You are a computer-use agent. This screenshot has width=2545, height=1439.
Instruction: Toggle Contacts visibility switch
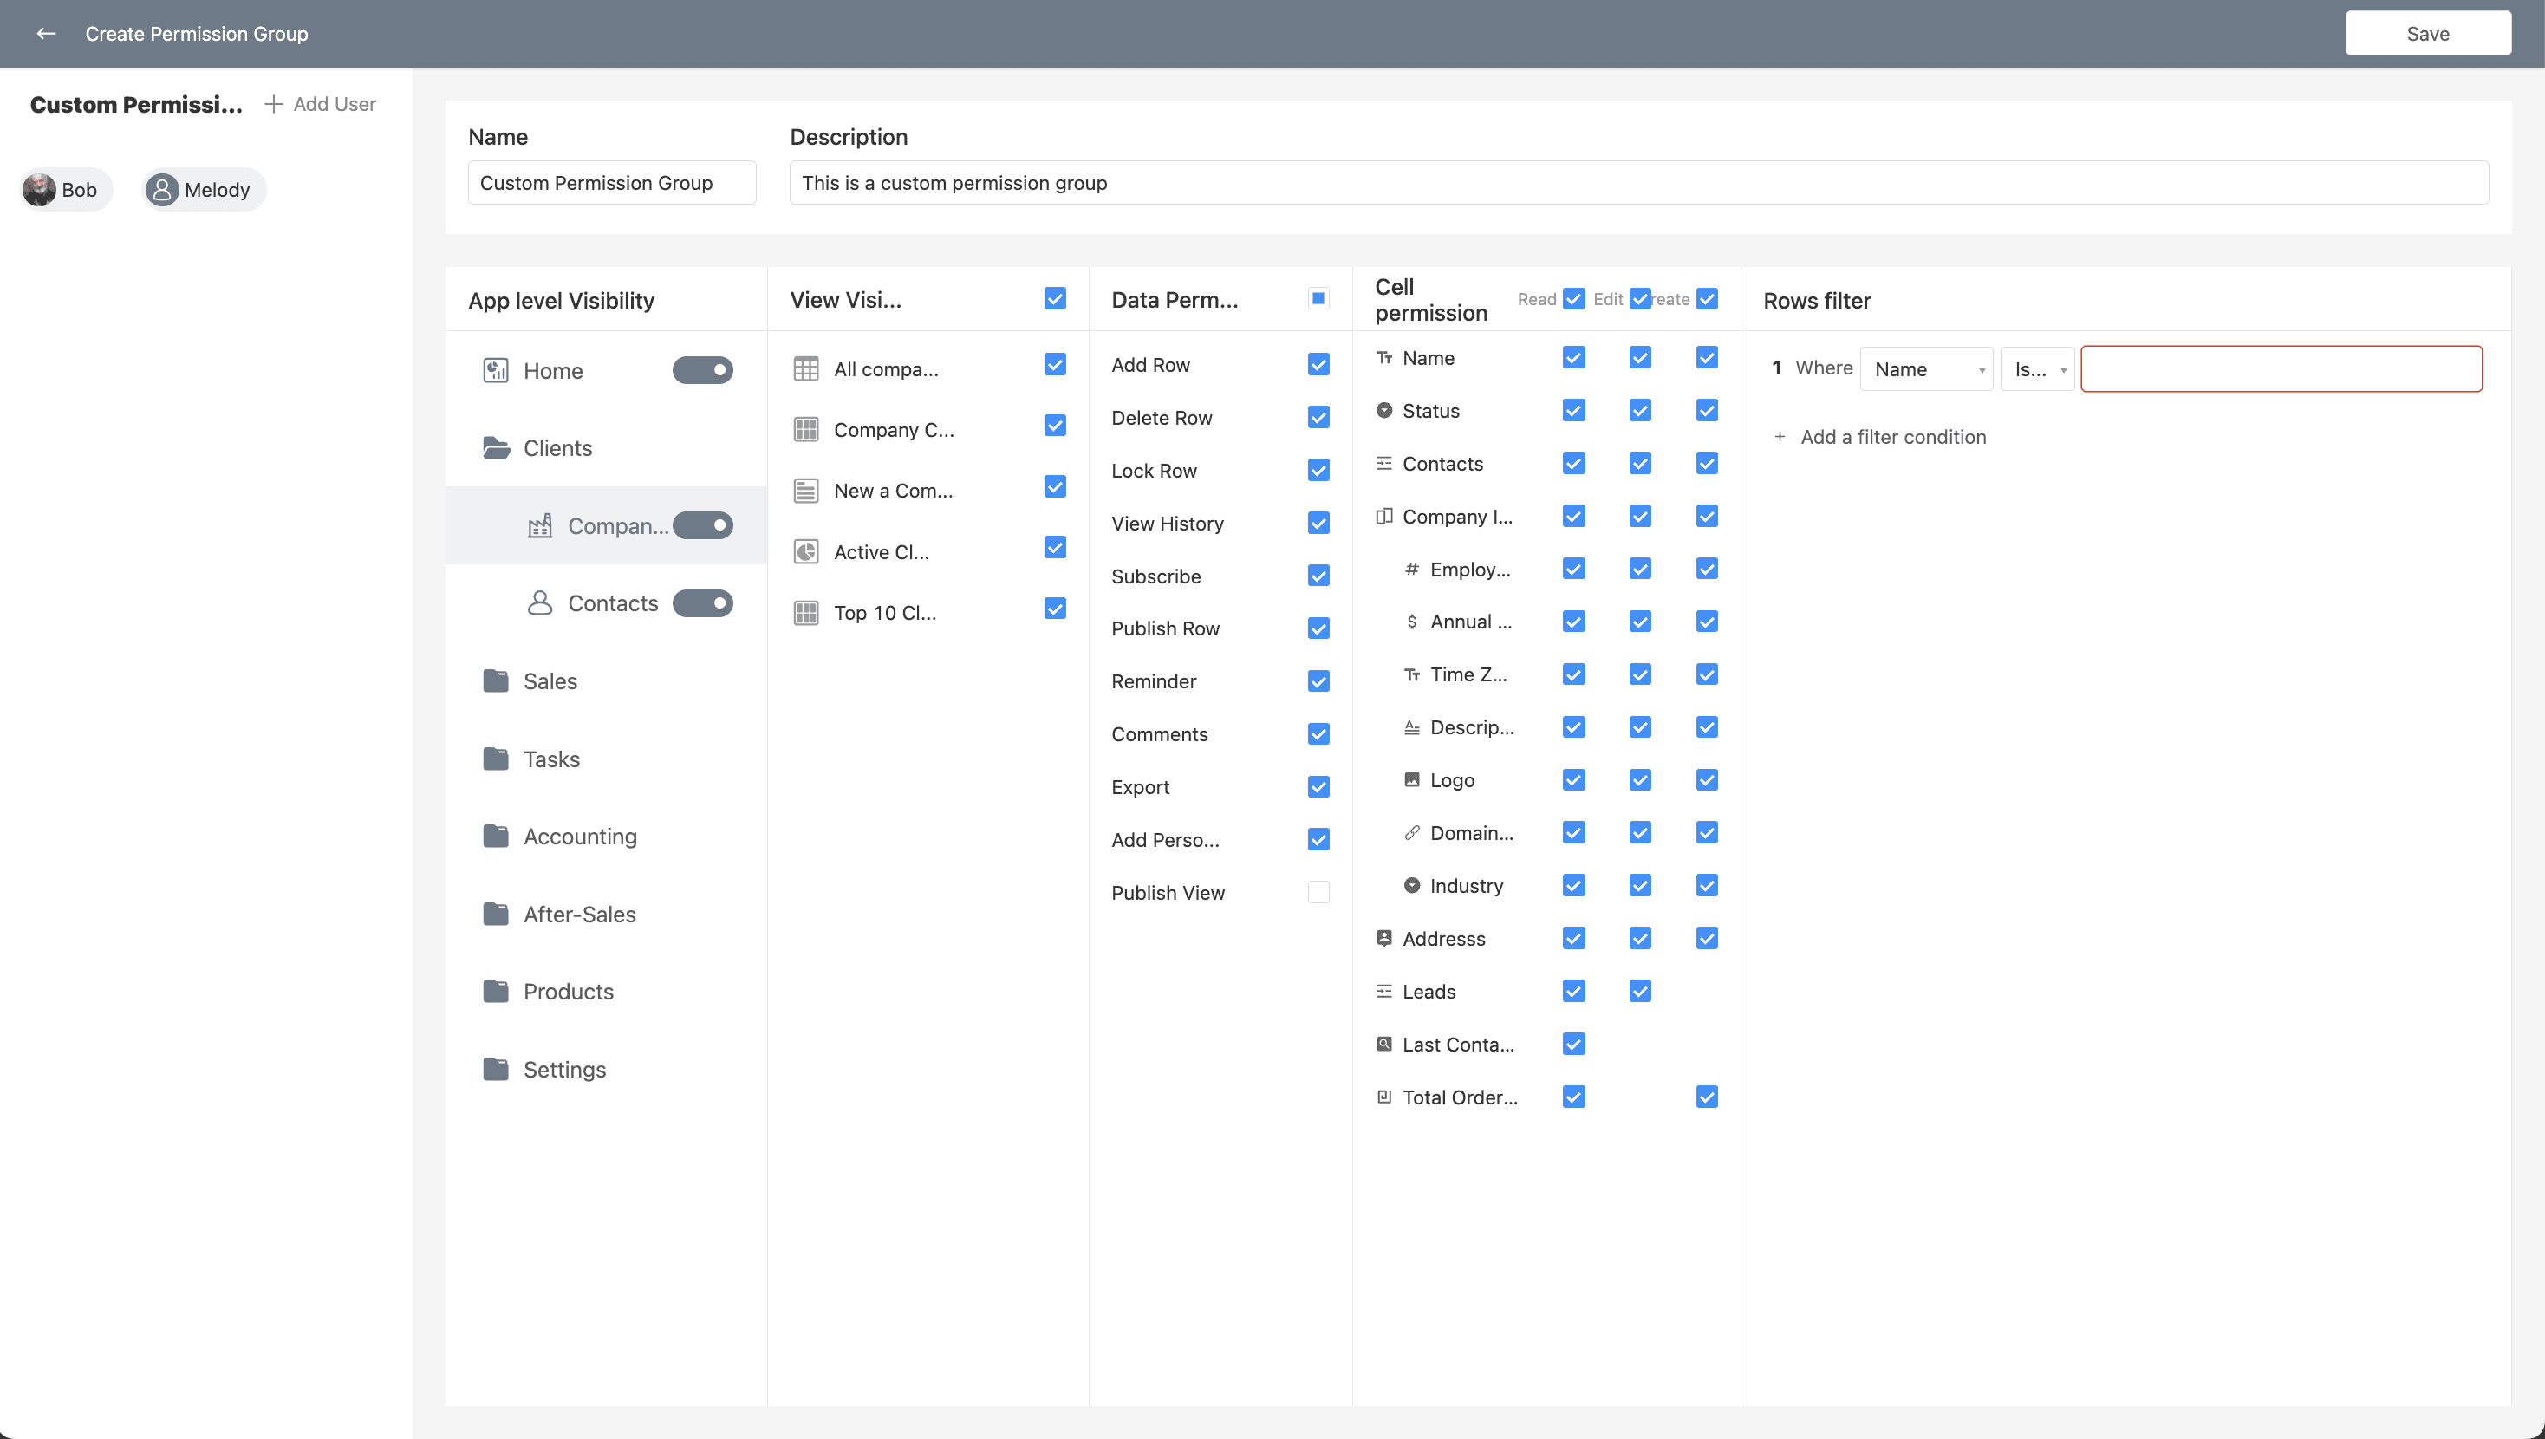[702, 602]
